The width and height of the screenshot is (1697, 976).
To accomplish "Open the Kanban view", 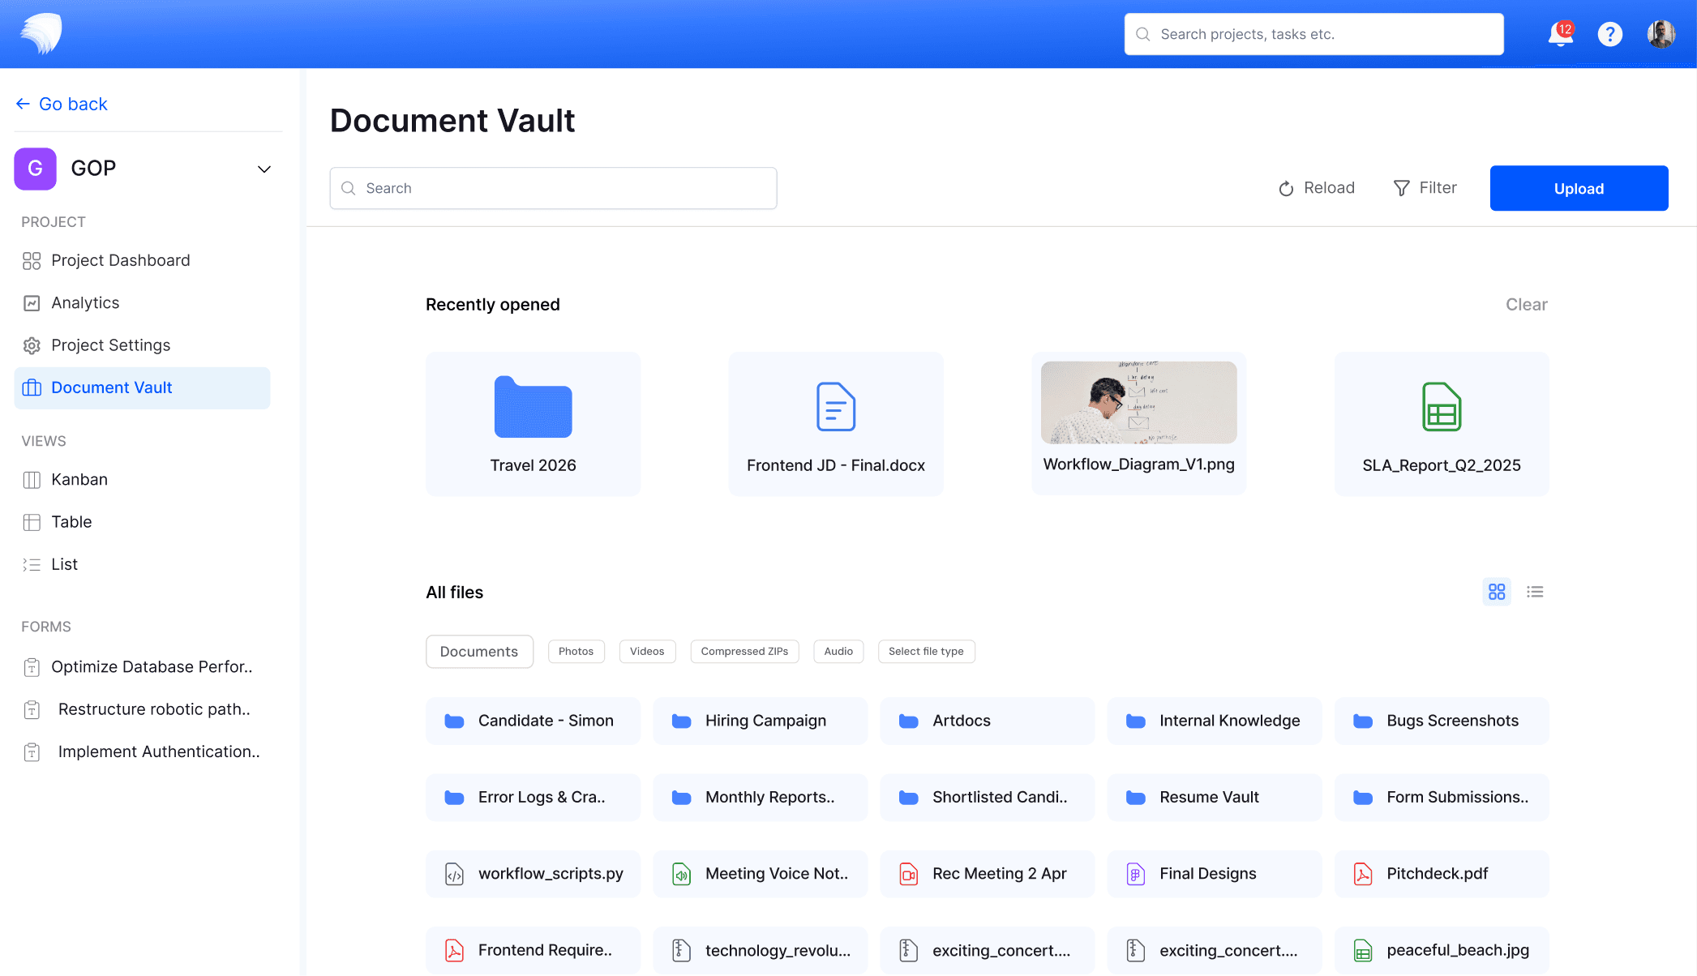I will [x=79, y=479].
